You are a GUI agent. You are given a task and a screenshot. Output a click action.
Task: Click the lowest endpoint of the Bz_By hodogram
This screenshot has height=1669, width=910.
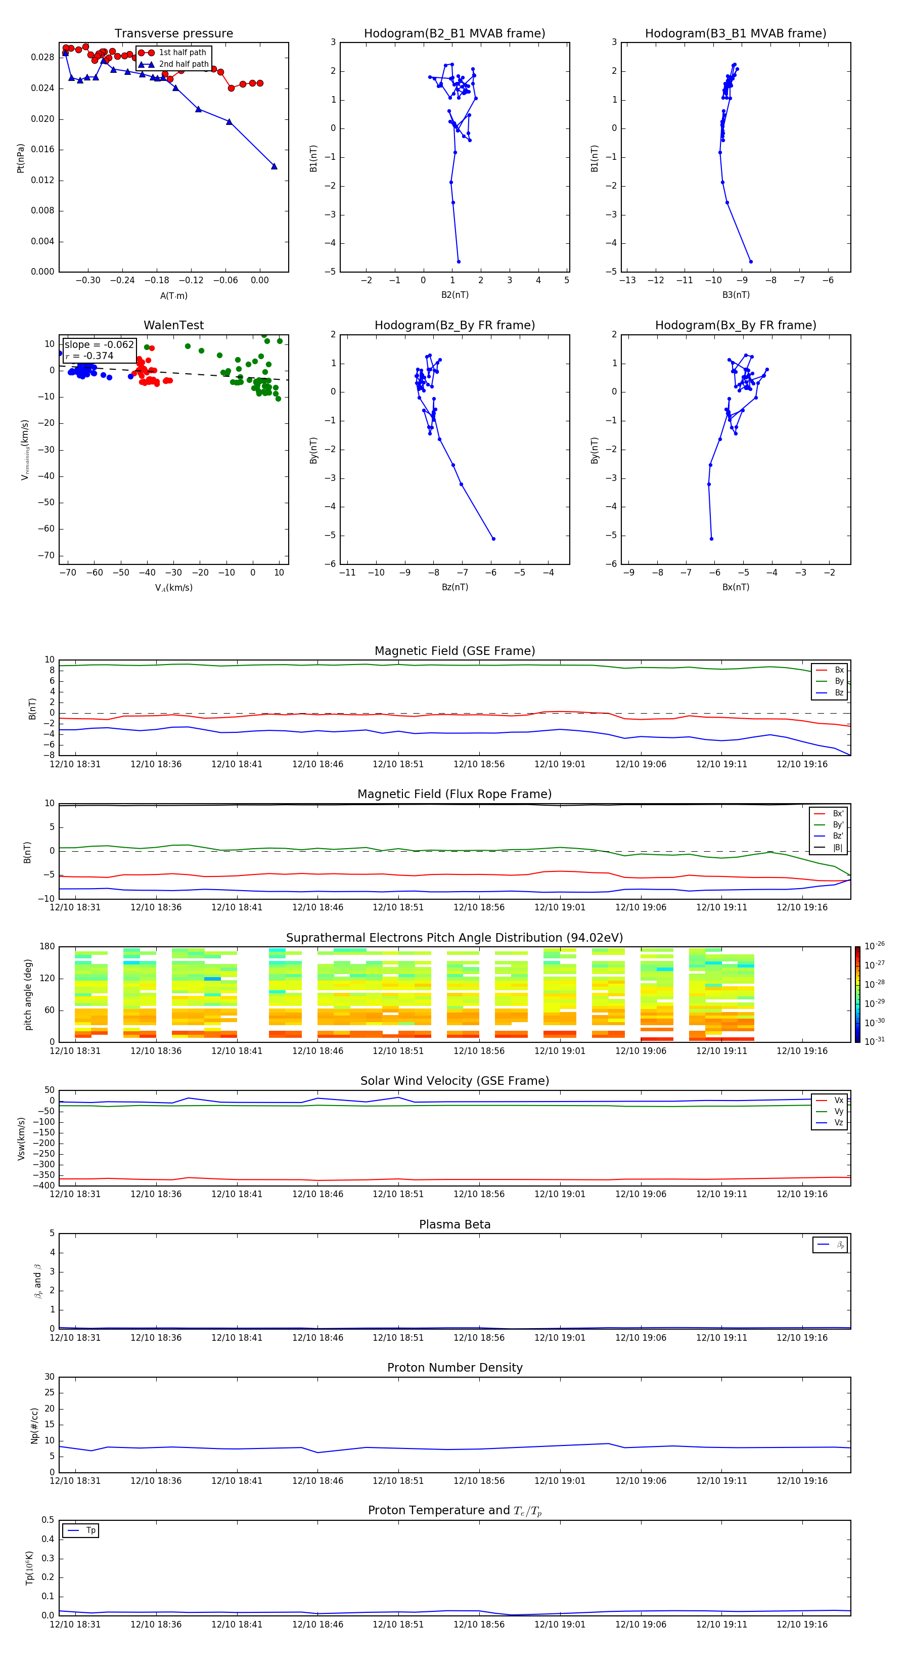tap(493, 539)
